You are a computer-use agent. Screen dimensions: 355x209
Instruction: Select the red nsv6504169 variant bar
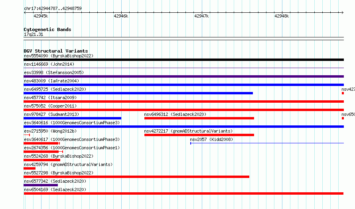(x=183, y=193)
